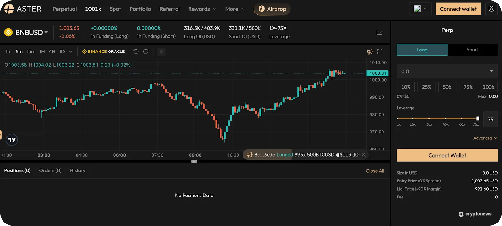502x226 pixels.
Task: Switch to the Orders (0) tab
Action: pos(50,170)
